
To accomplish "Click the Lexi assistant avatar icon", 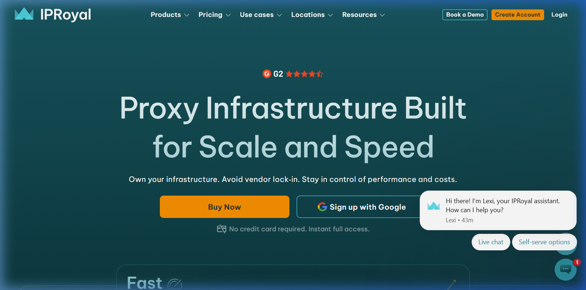I will (x=433, y=206).
